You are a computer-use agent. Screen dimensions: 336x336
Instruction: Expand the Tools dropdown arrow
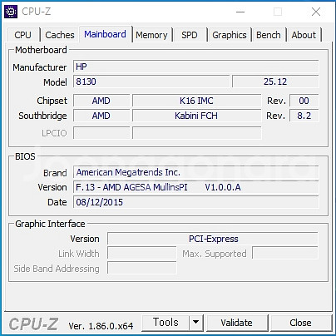pos(196,323)
